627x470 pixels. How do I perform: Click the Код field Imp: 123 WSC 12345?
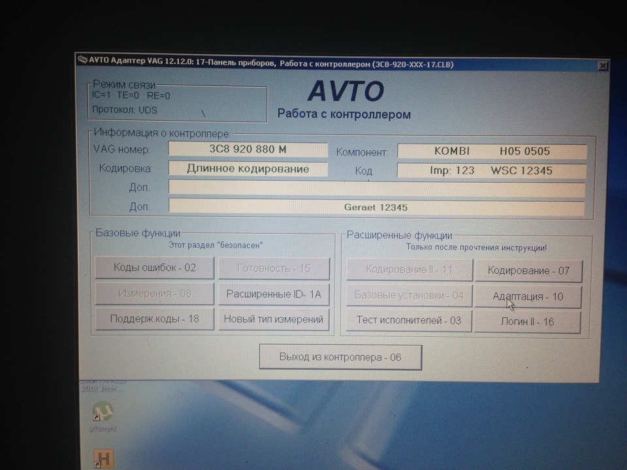tap(491, 170)
